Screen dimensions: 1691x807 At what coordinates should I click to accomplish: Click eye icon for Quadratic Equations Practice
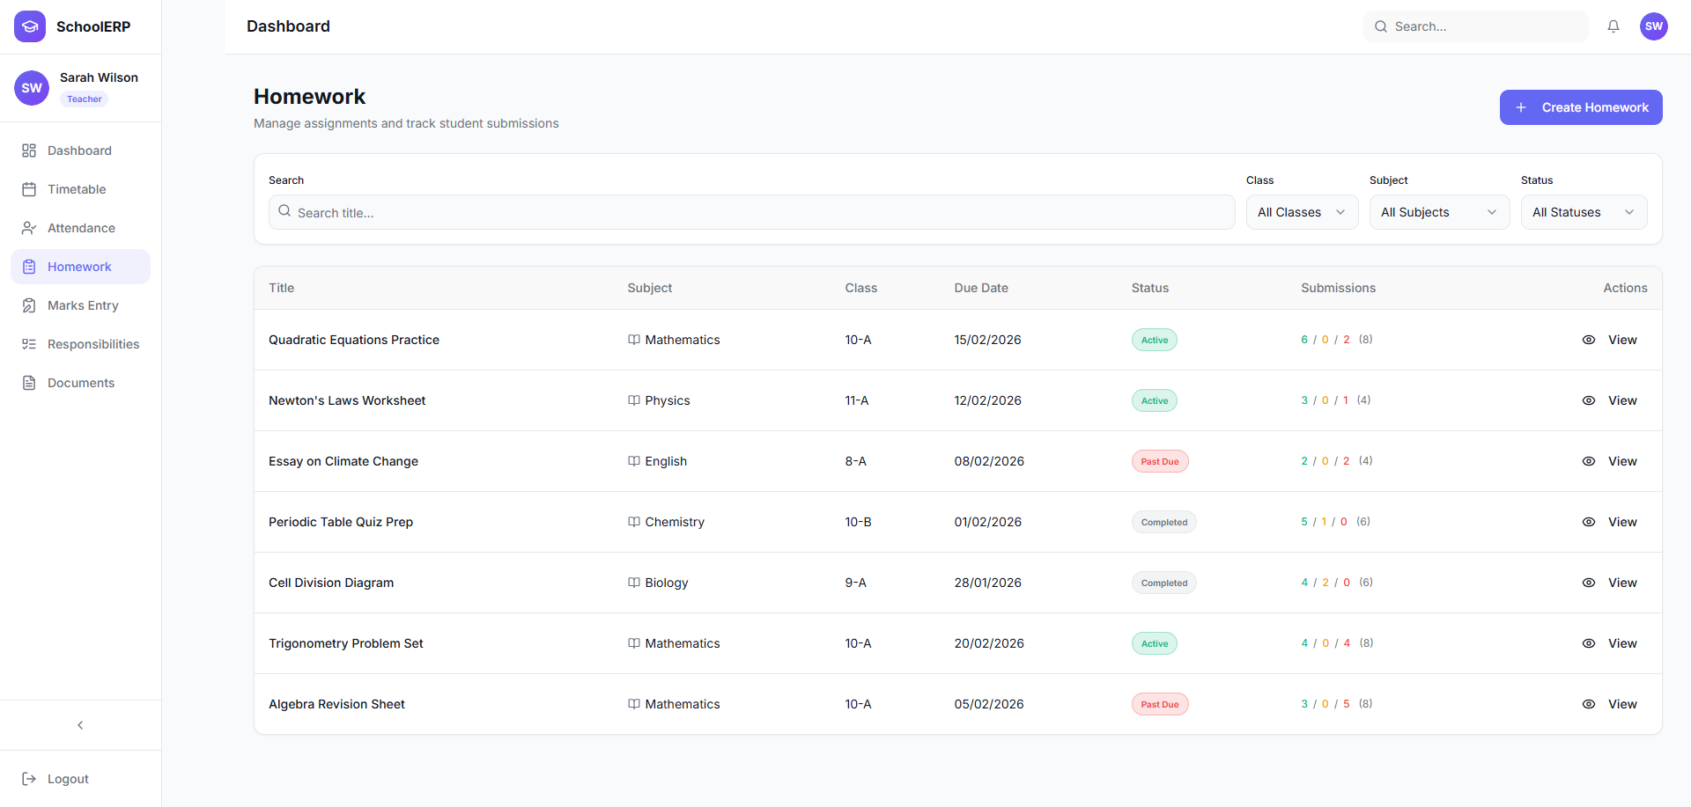tap(1589, 340)
